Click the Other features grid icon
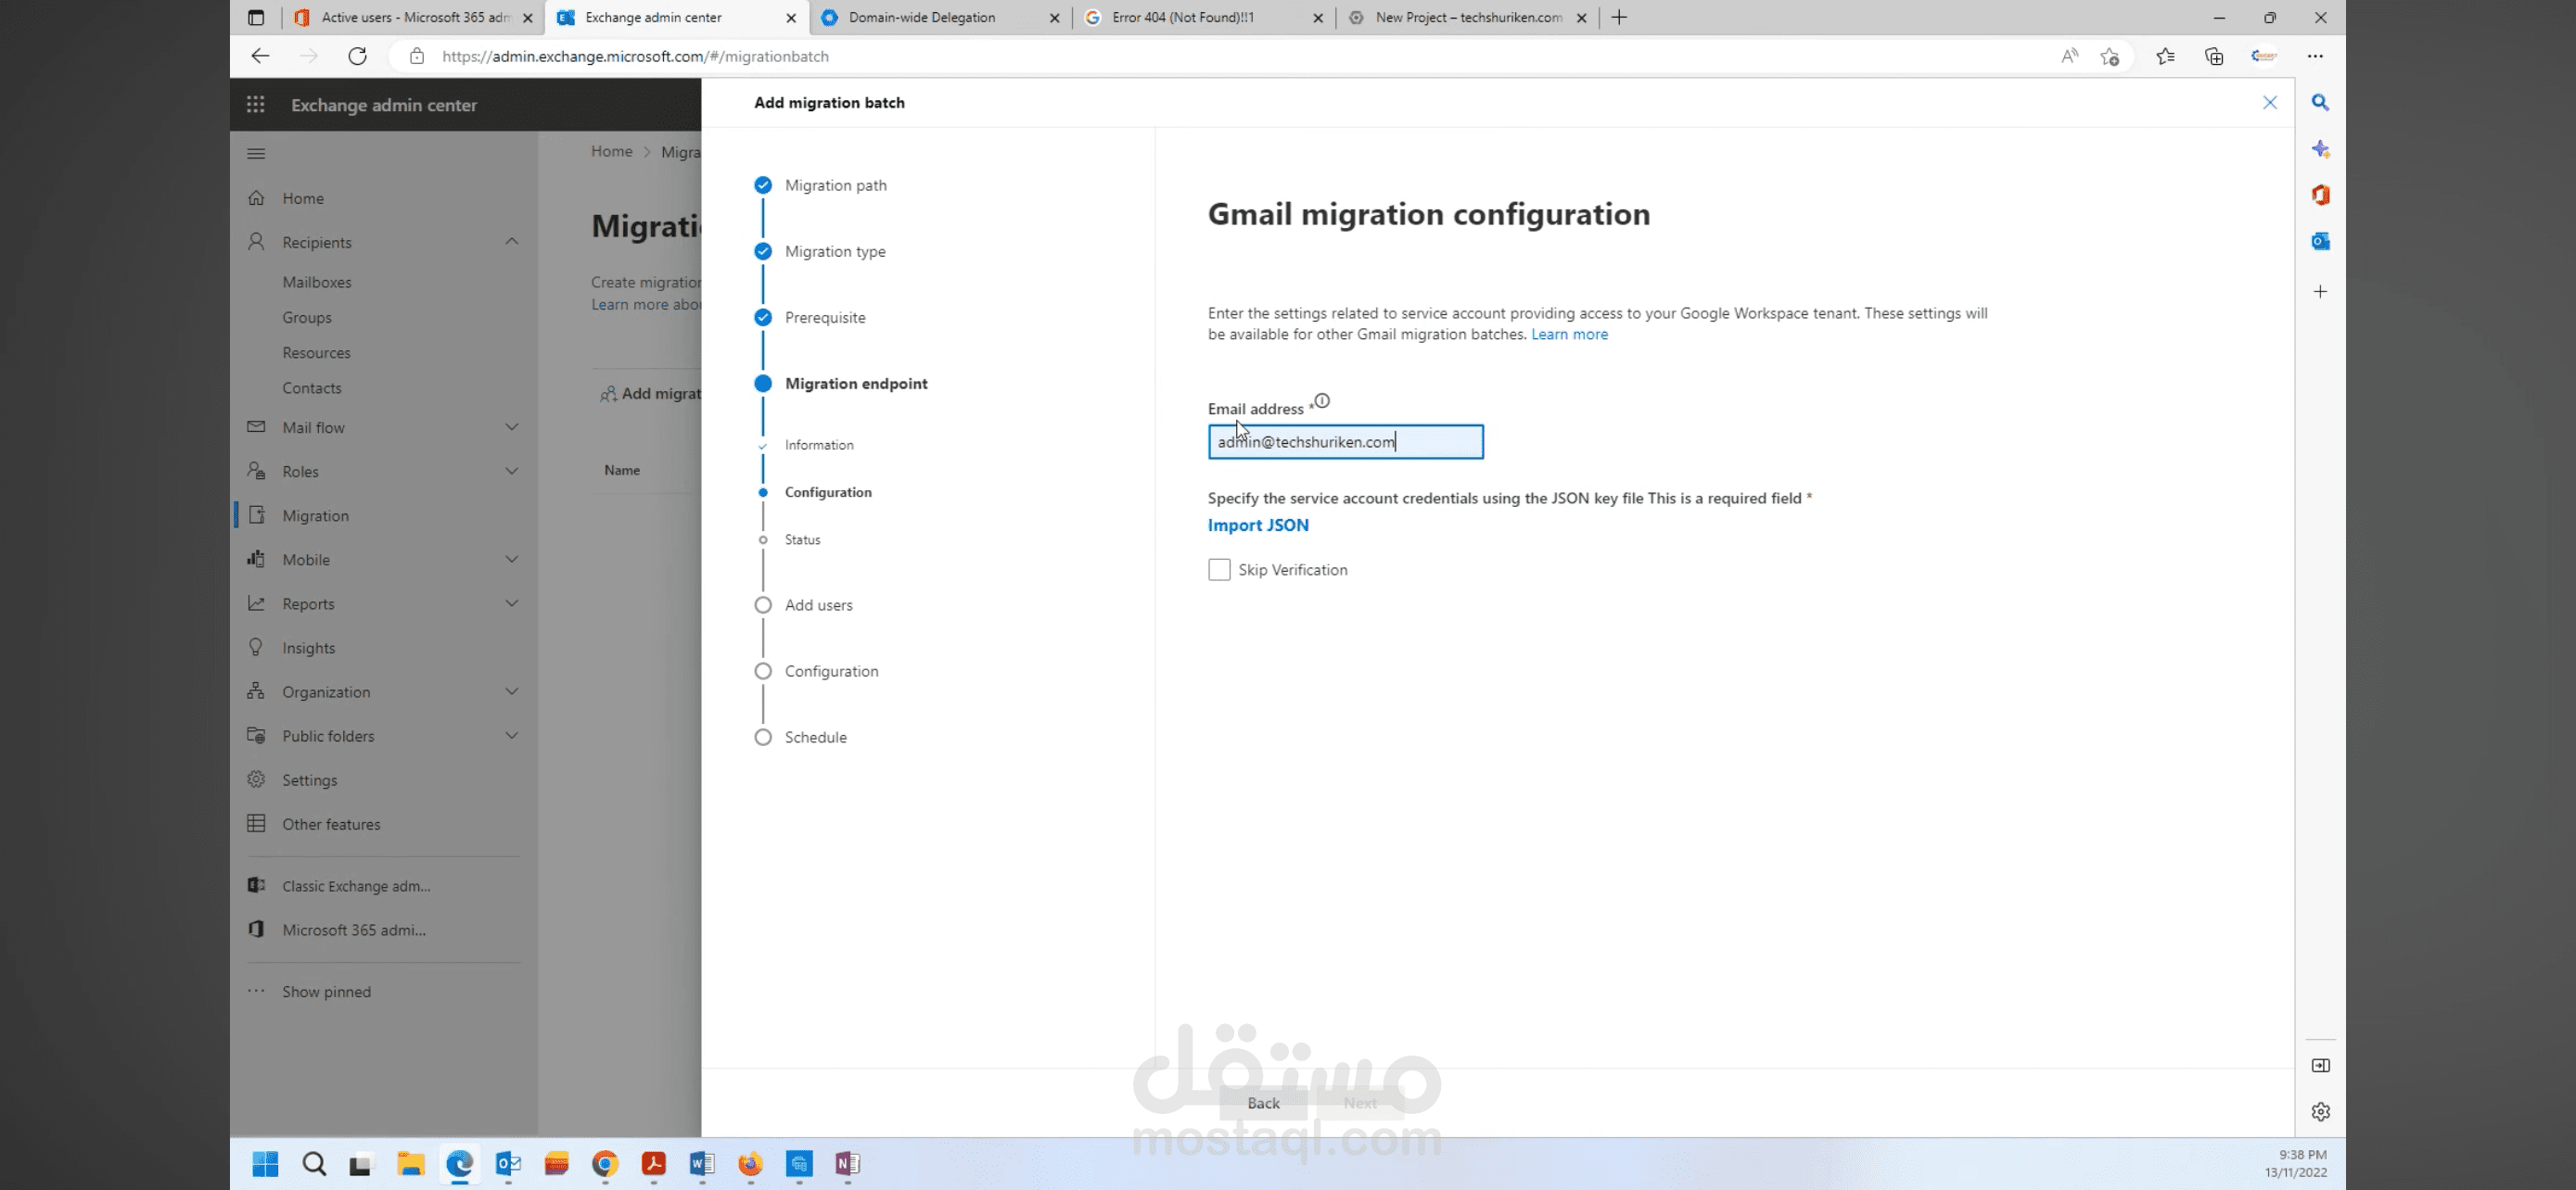2576x1190 pixels. tap(256, 823)
